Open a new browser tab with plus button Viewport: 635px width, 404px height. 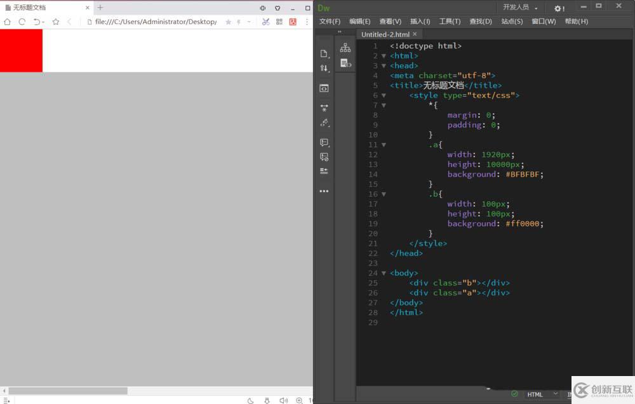[100, 7]
